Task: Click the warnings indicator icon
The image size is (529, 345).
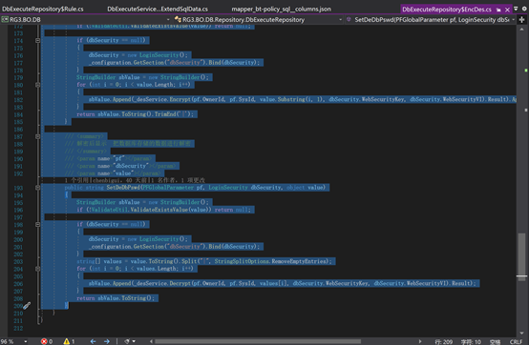Action: [x=67, y=341]
